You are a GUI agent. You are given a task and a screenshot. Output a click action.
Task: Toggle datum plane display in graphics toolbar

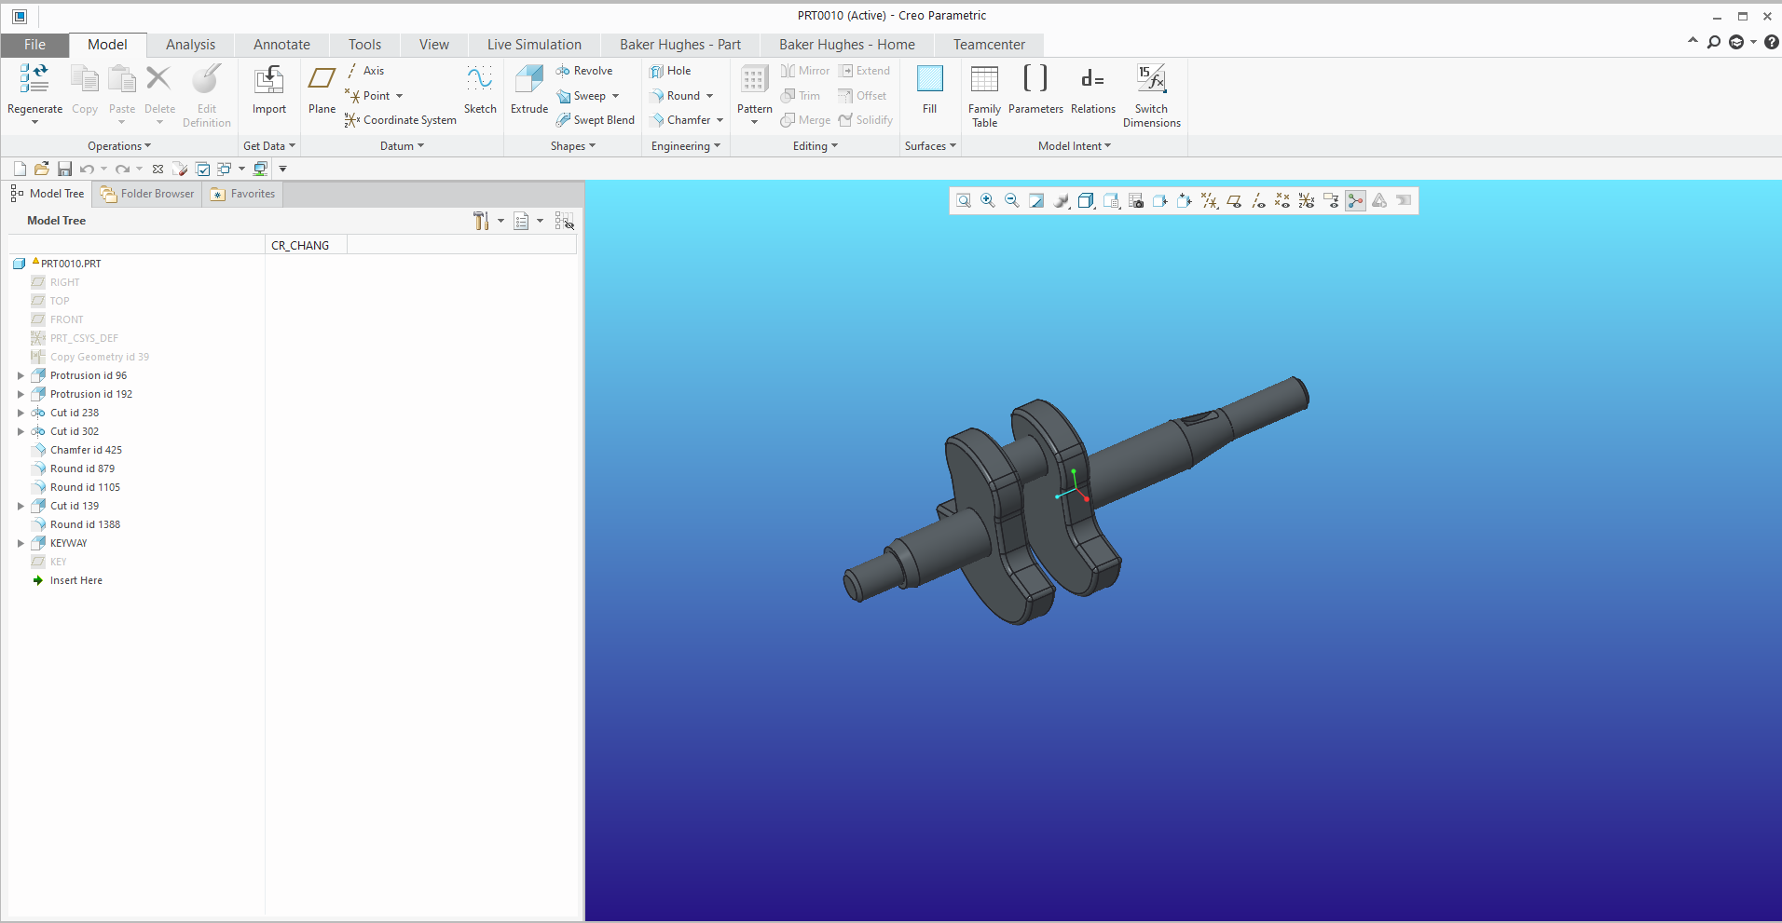1234,200
